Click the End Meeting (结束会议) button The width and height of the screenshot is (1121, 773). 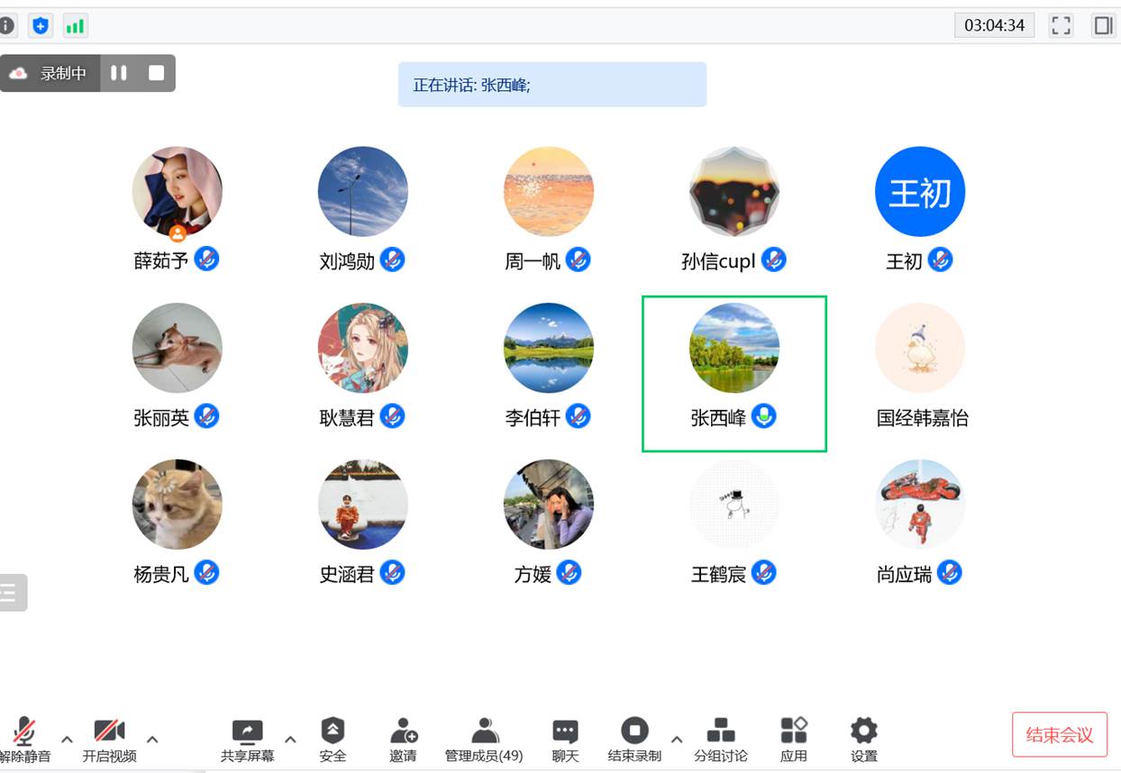pos(1059,734)
